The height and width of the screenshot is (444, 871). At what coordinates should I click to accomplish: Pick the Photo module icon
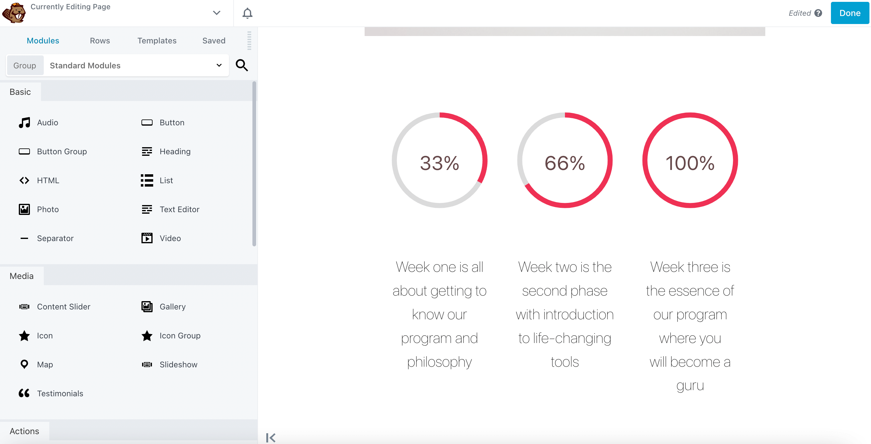pyautogui.click(x=24, y=209)
